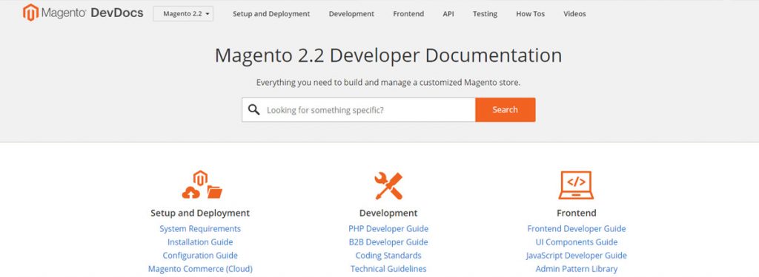Image resolution: width=759 pixels, height=277 pixels.
Task: Open the UI Components Guide link
Action: click(577, 242)
